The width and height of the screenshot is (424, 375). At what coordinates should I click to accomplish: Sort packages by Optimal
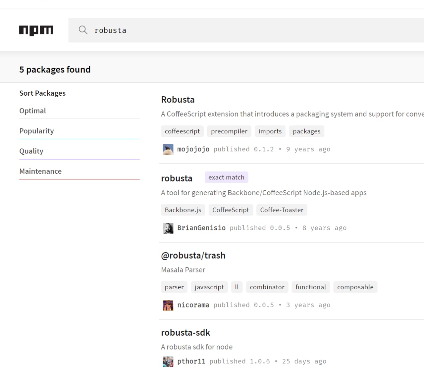pyautogui.click(x=79, y=111)
